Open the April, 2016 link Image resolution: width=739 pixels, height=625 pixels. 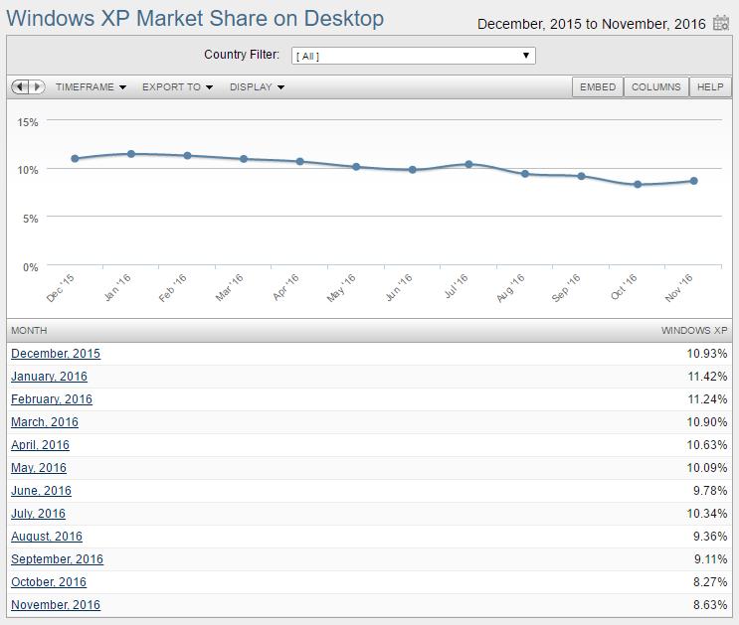(x=40, y=445)
